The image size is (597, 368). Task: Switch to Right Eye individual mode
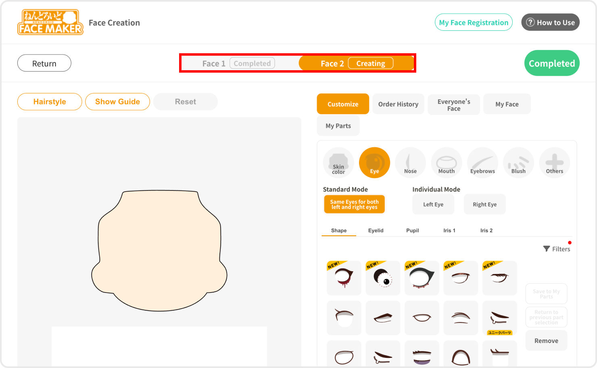coord(484,204)
